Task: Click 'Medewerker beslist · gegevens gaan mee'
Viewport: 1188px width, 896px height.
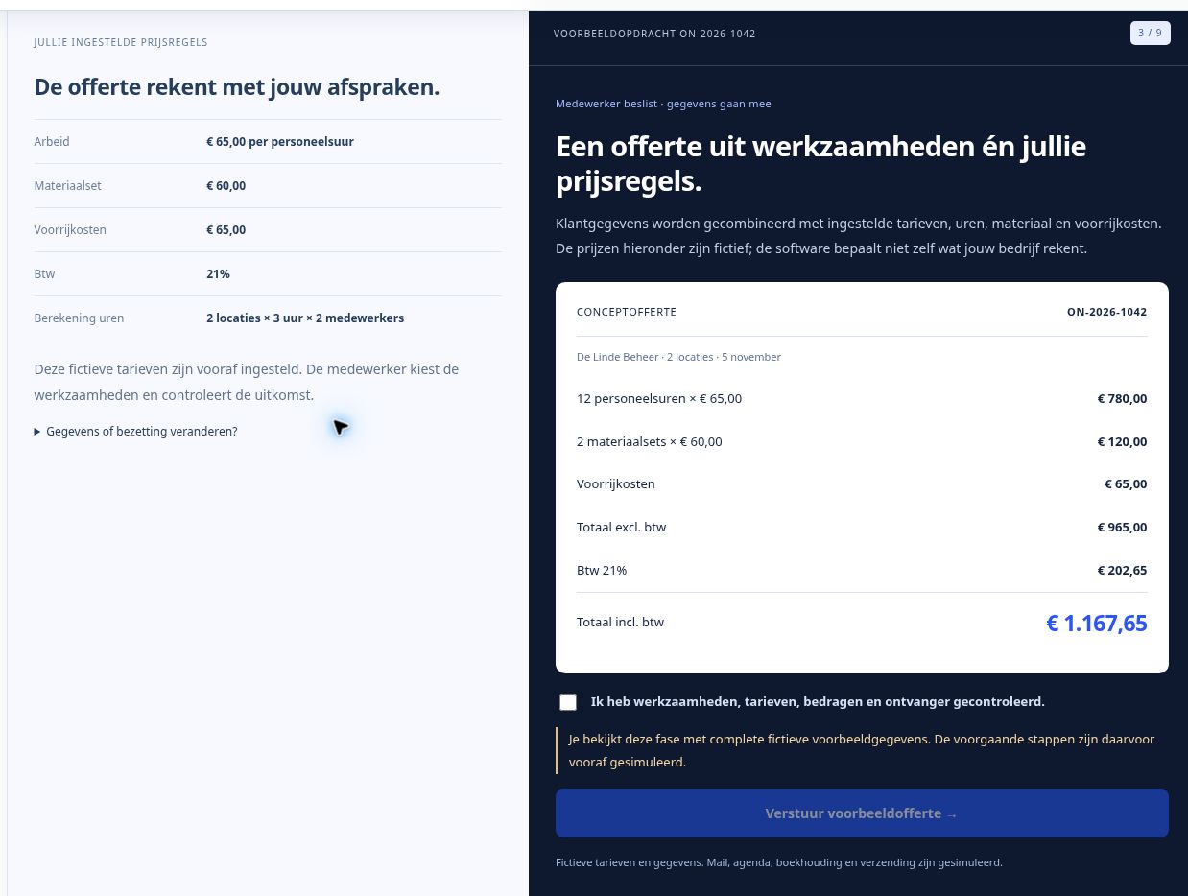Action: pyautogui.click(x=663, y=104)
